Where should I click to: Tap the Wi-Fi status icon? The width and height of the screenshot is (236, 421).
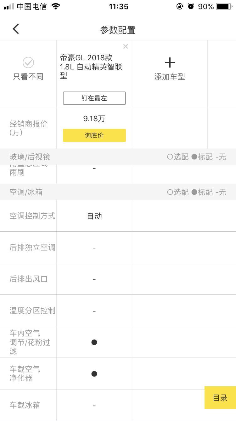pos(56,6)
